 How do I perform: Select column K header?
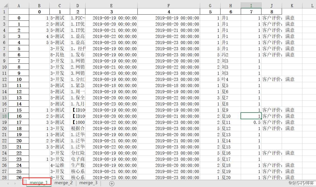coord(292,6)
